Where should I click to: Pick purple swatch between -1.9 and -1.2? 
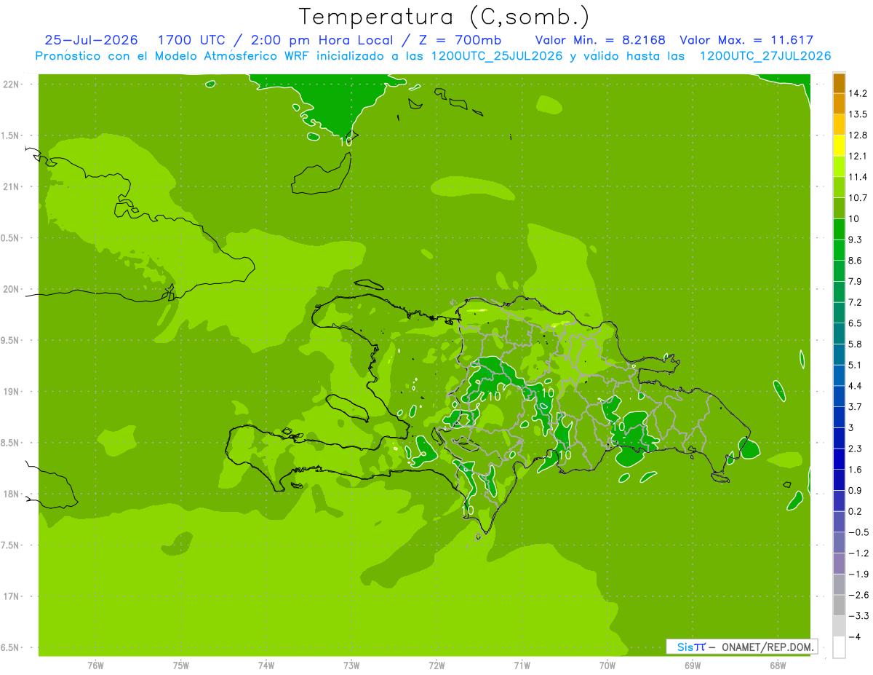coord(839,564)
